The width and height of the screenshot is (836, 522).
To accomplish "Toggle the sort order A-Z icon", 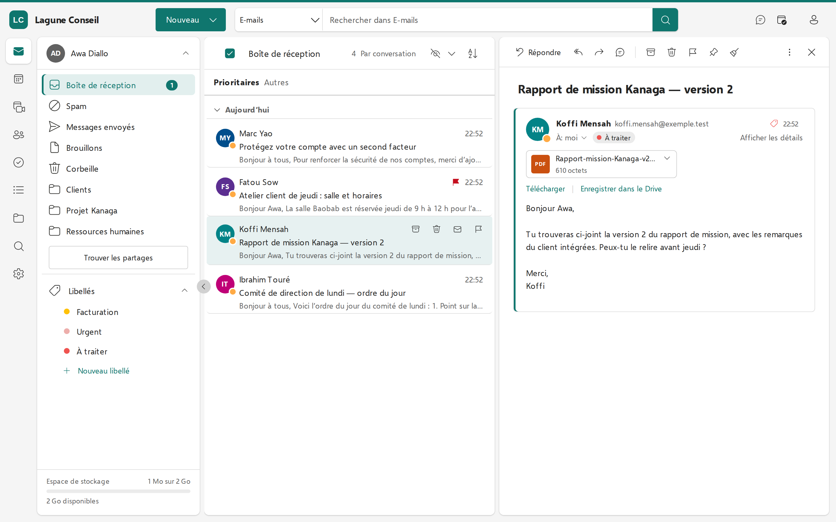I will point(473,54).
